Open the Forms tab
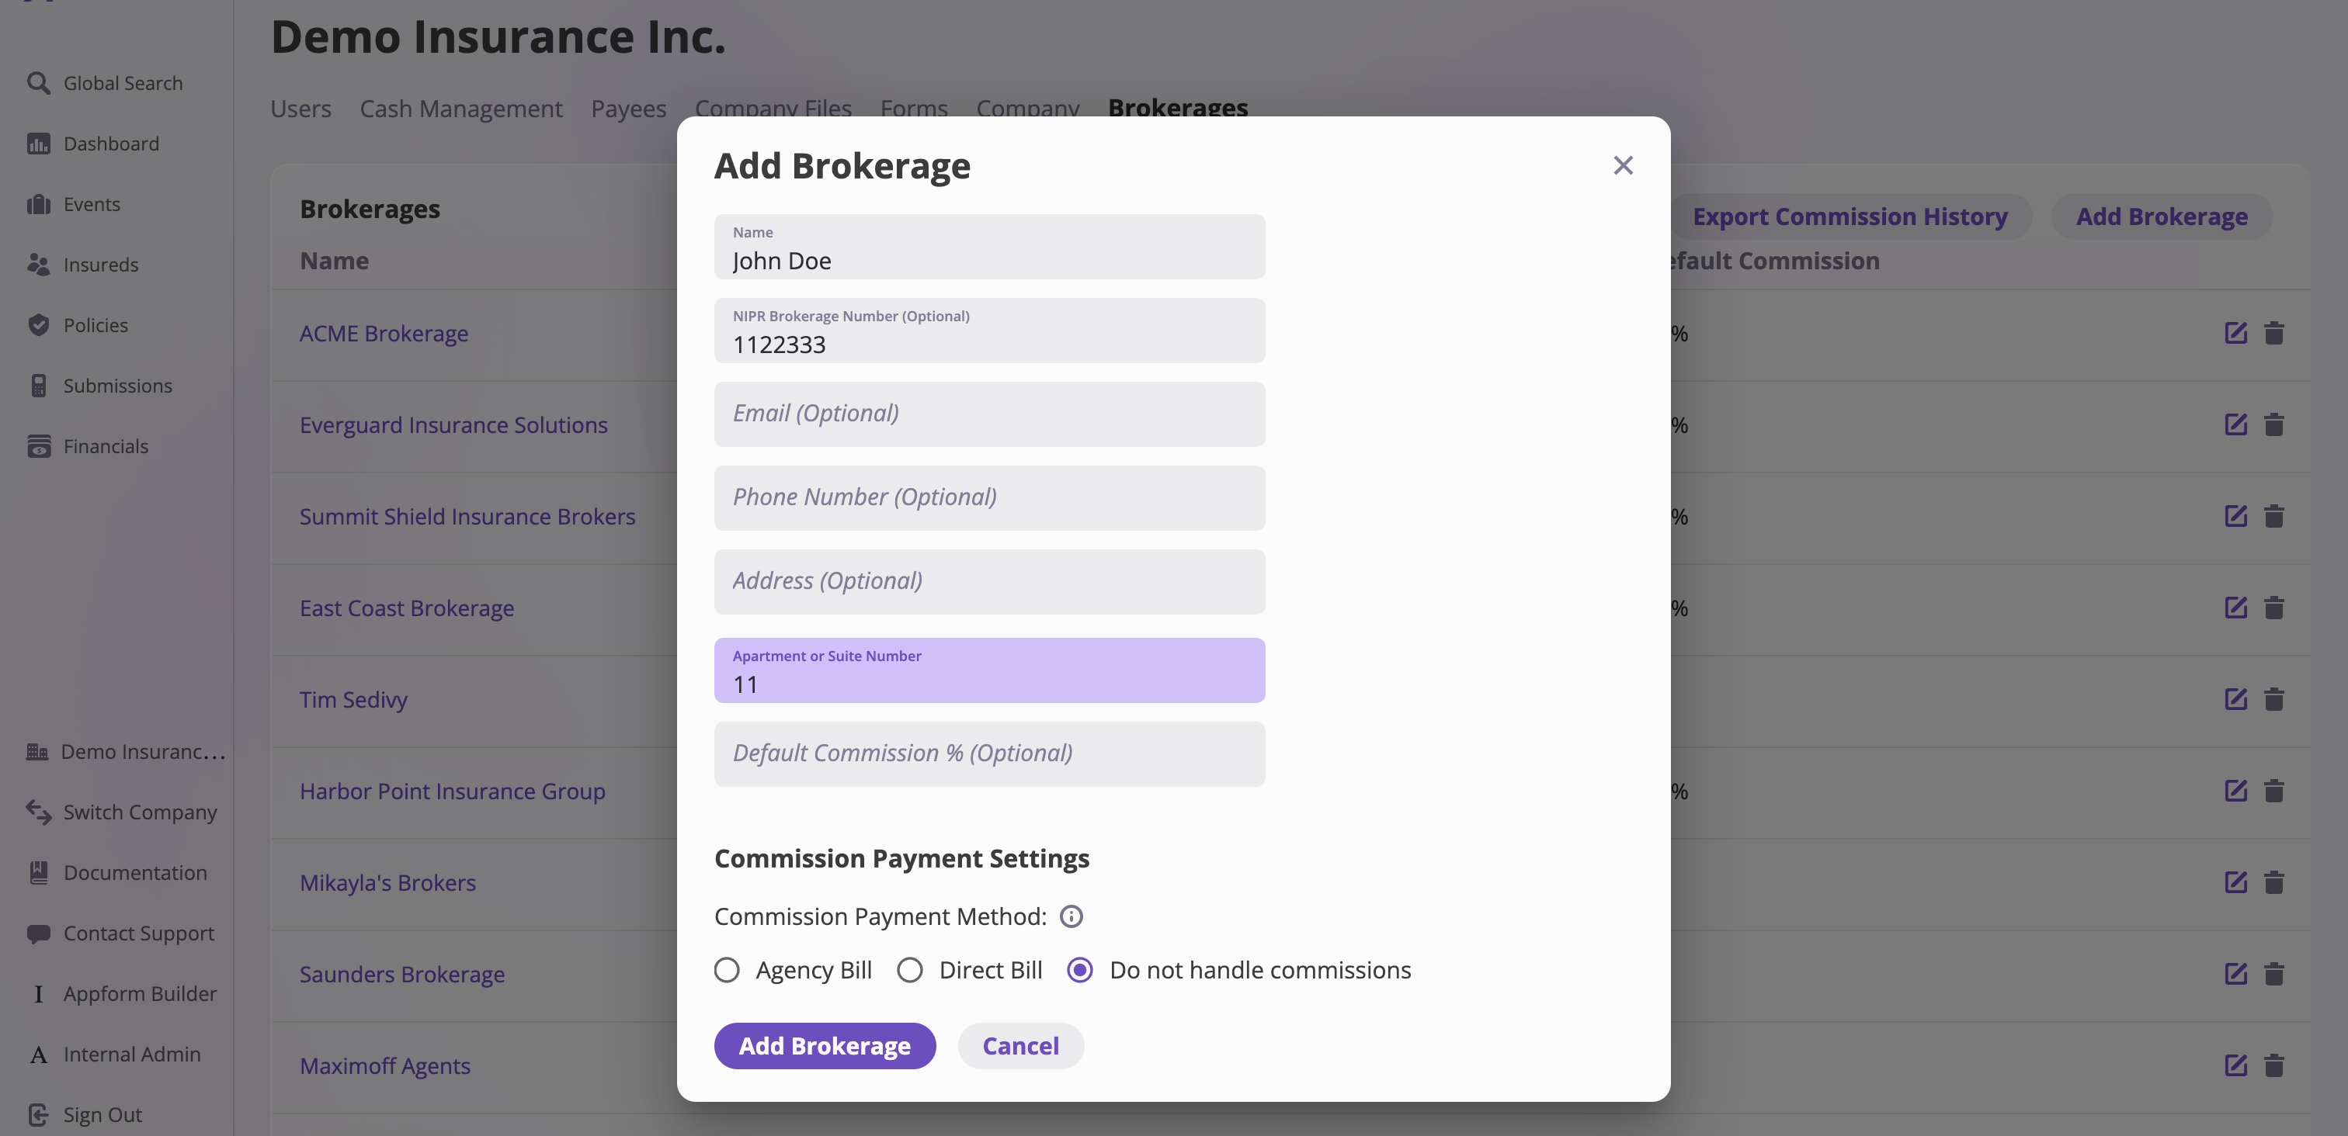Screen dimensions: 2348x1136 (913, 108)
